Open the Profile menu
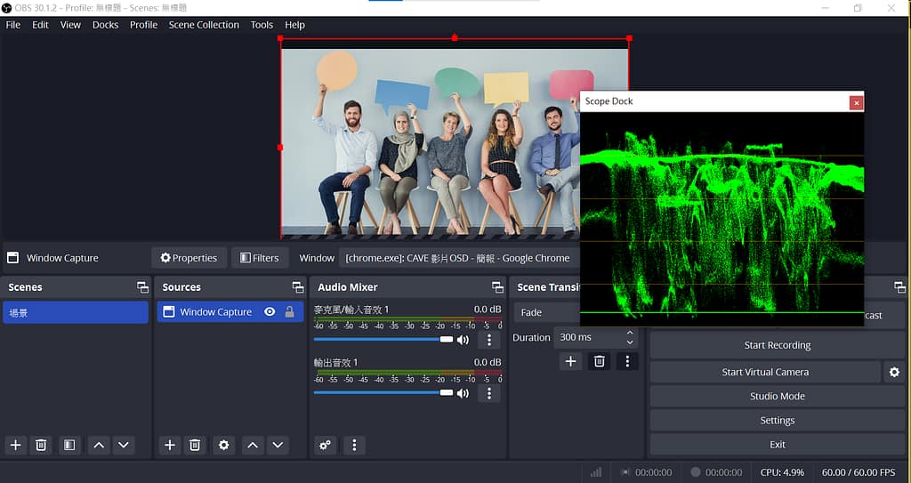Viewport: 911px width, 483px height. (143, 25)
